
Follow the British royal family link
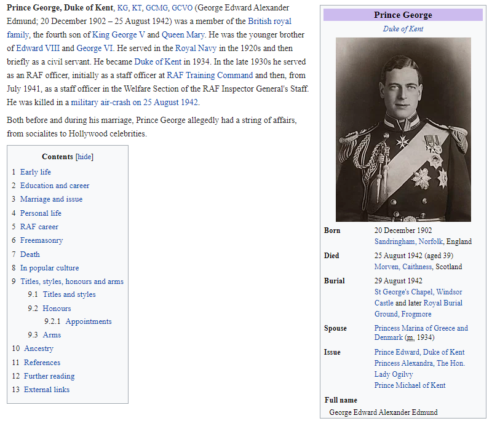pos(269,22)
